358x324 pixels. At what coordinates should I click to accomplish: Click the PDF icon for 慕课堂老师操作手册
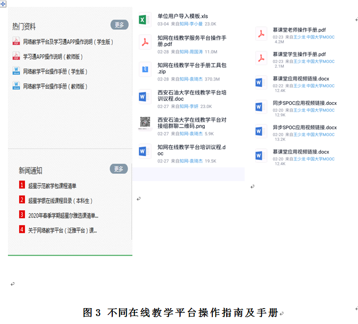point(262,34)
